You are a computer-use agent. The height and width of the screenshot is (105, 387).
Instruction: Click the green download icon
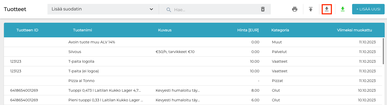pyautogui.click(x=342, y=9)
